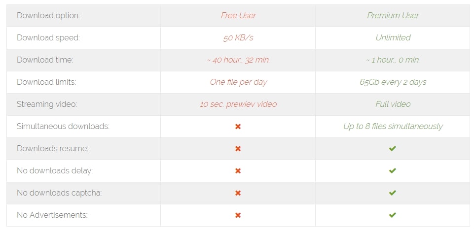
Task: Click the red X for No downloads delay
Action: pos(238,171)
